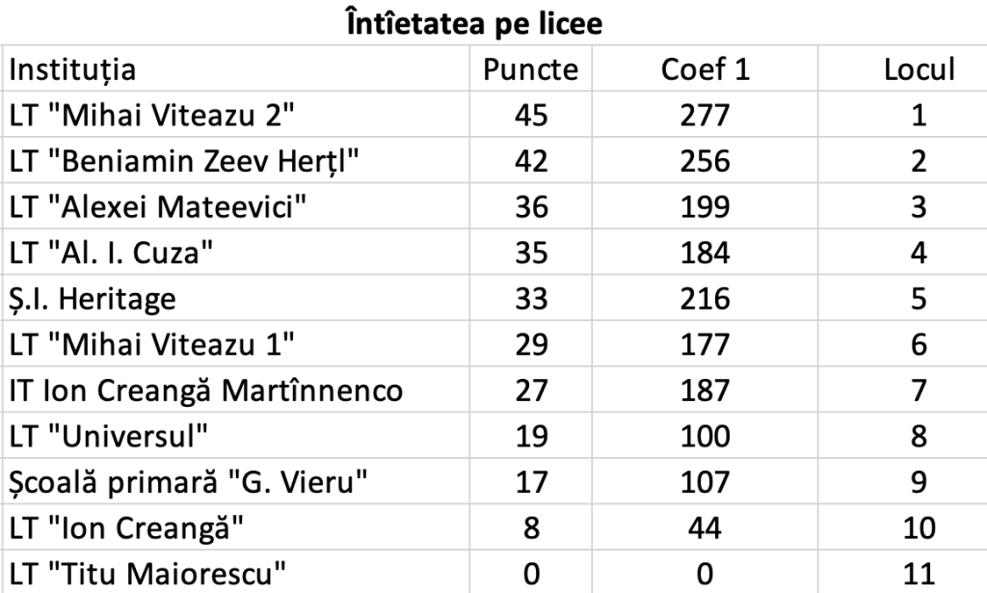The width and height of the screenshot is (987, 593).
Task: Click the "Coef 1" header cell
Action: 706,69
